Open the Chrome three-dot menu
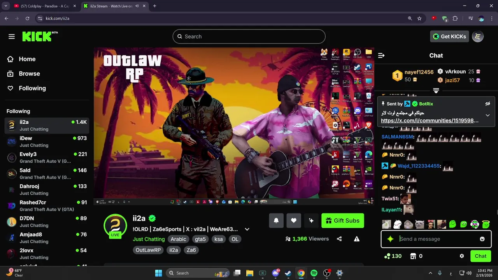Viewport: 498px width, 280px height. [492, 18]
